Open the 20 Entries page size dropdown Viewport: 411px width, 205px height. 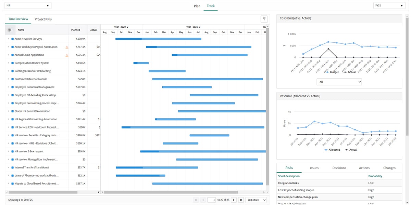(x=256, y=200)
